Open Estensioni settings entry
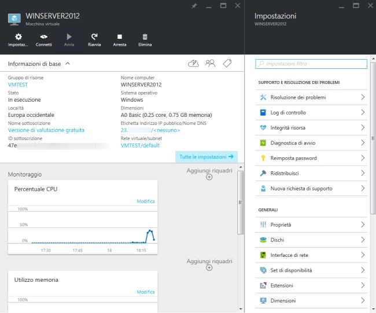Screen dimensions: 376x313 311,285
